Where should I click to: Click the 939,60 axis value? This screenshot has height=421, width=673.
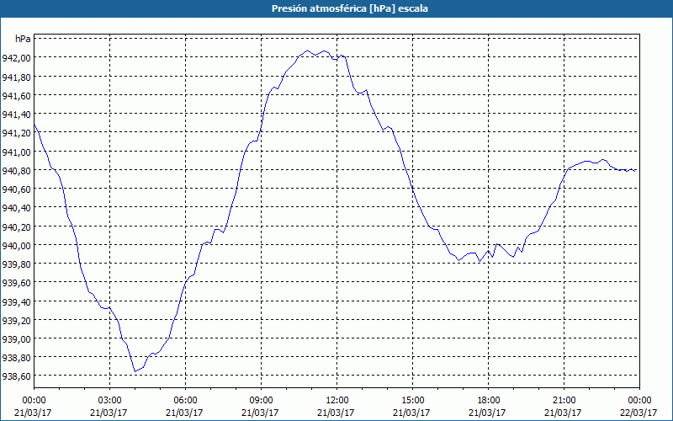coord(16,283)
